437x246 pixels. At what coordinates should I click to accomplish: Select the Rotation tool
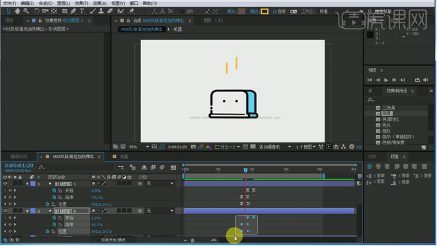click(37, 11)
